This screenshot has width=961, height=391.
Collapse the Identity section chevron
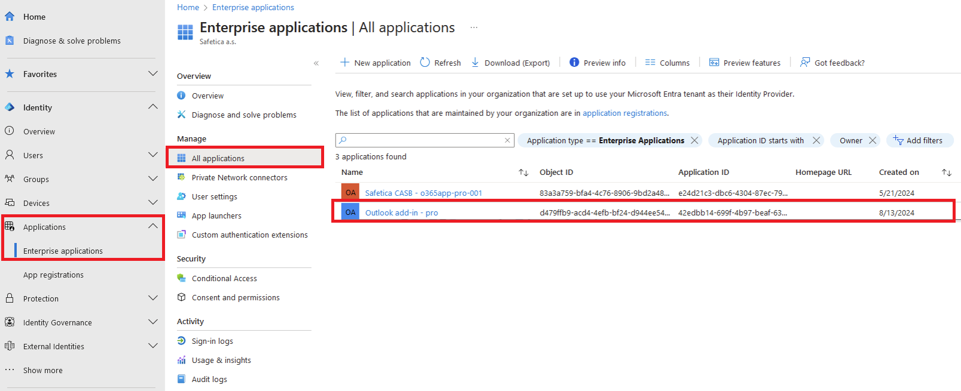coord(153,107)
